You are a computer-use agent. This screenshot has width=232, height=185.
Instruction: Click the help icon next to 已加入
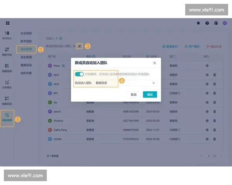(61, 39)
